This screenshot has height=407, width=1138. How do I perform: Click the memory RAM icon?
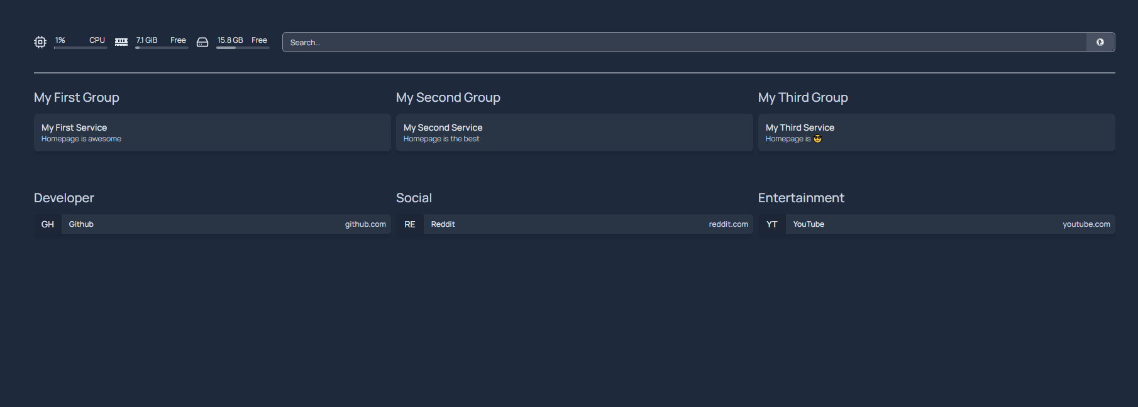pos(121,42)
